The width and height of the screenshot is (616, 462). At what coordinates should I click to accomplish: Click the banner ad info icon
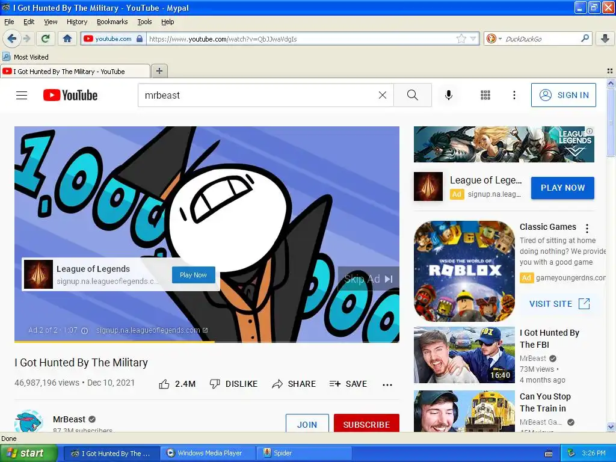(x=590, y=131)
